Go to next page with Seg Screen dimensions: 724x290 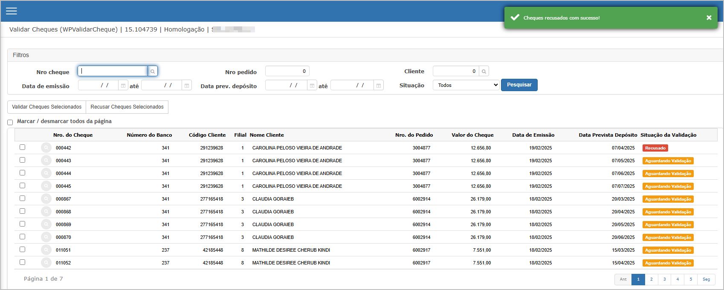pos(706,279)
